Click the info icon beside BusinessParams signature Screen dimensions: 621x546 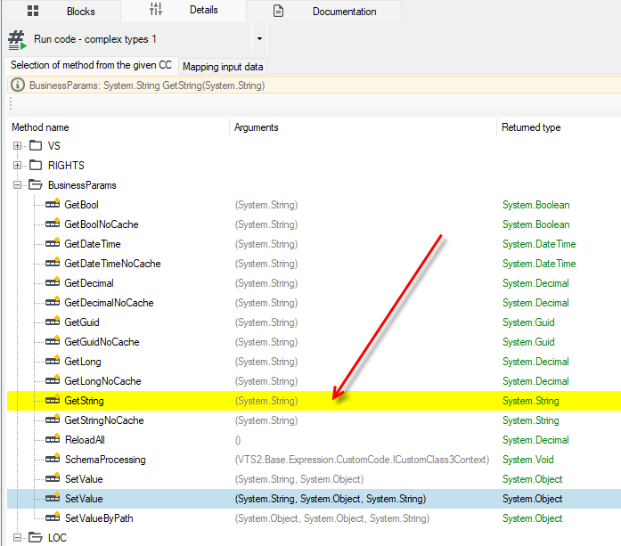coord(18,86)
